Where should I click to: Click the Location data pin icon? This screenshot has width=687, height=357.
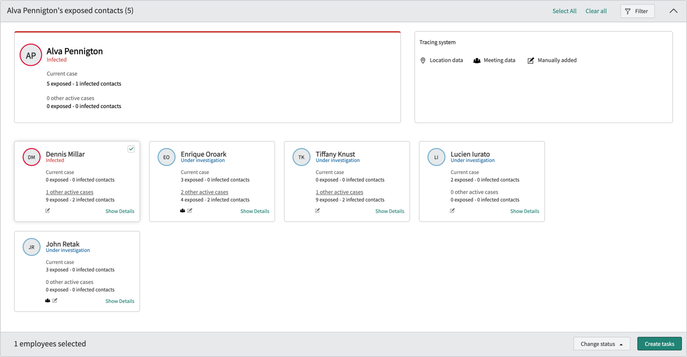click(423, 60)
